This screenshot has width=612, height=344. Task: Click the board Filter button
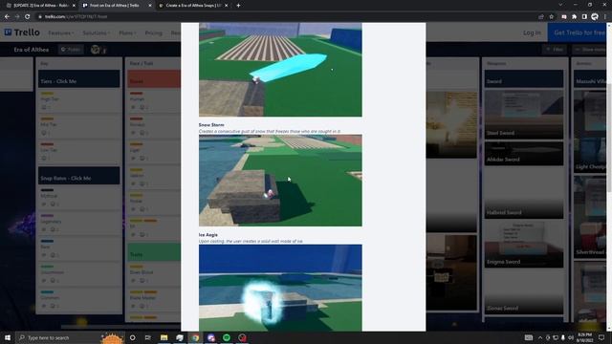(555, 50)
